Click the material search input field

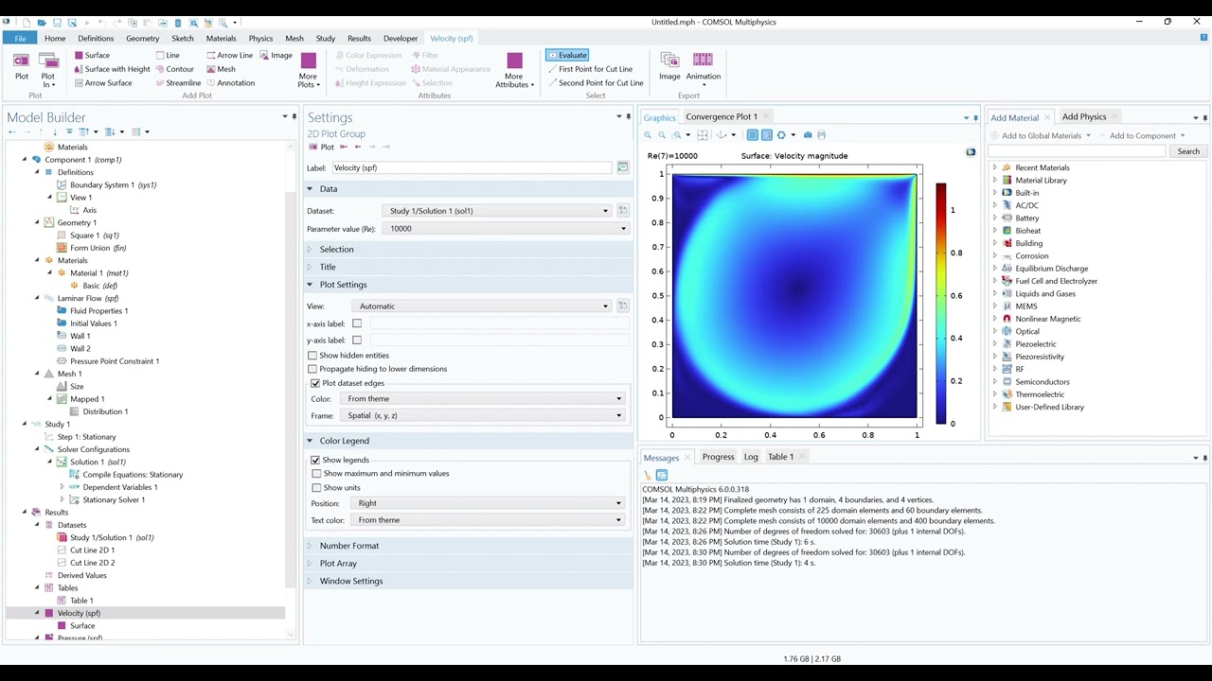(x=1078, y=151)
